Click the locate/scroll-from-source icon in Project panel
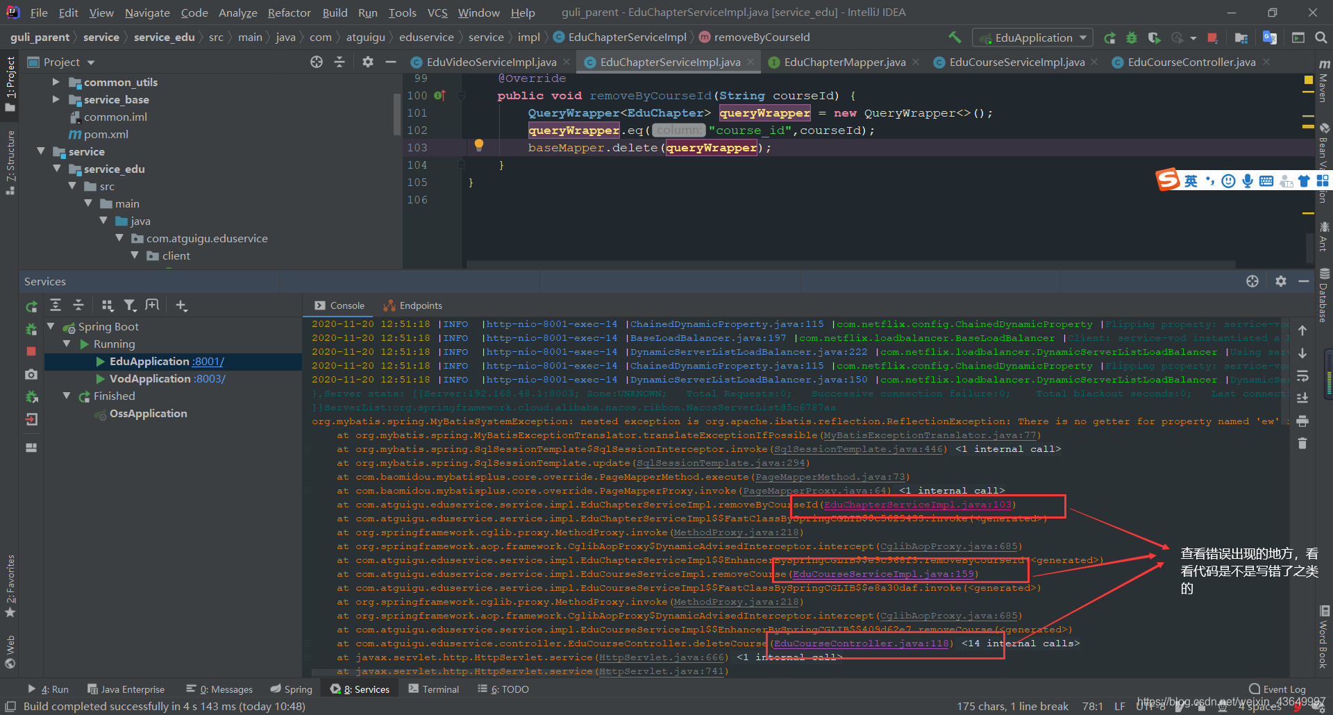The image size is (1333, 715). tap(317, 62)
